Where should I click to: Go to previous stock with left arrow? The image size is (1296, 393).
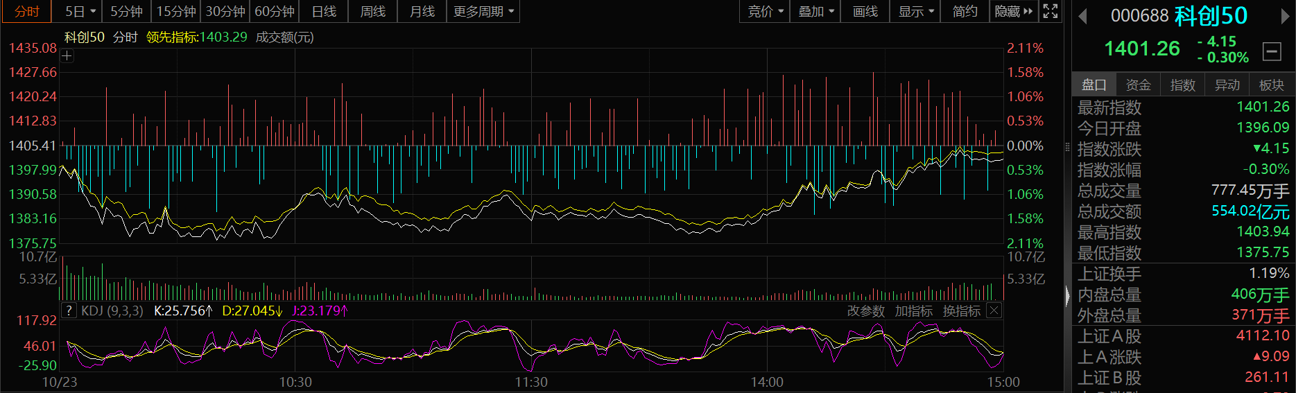click(1082, 16)
